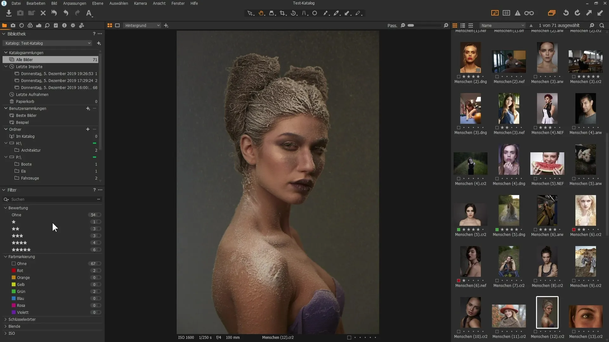Viewport: 609px width, 342px height.
Task: Open the Name sort dropdown
Action: click(x=502, y=25)
